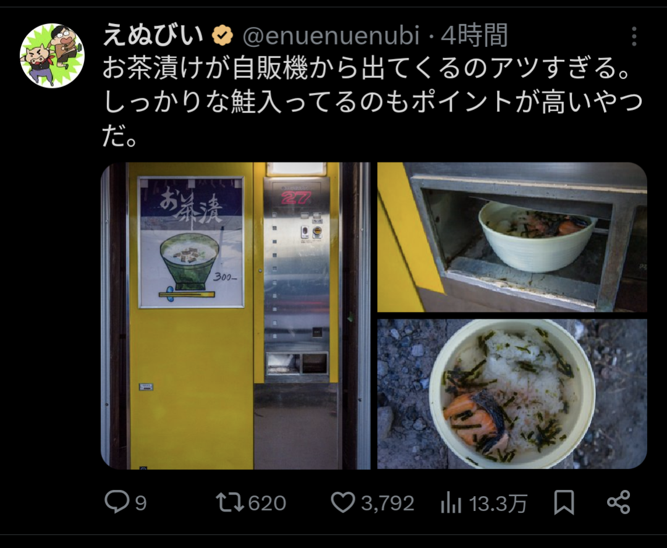This screenshot has width=667, height=548.
Task: Click the 620 retweet count
Action: coord(267,504)
